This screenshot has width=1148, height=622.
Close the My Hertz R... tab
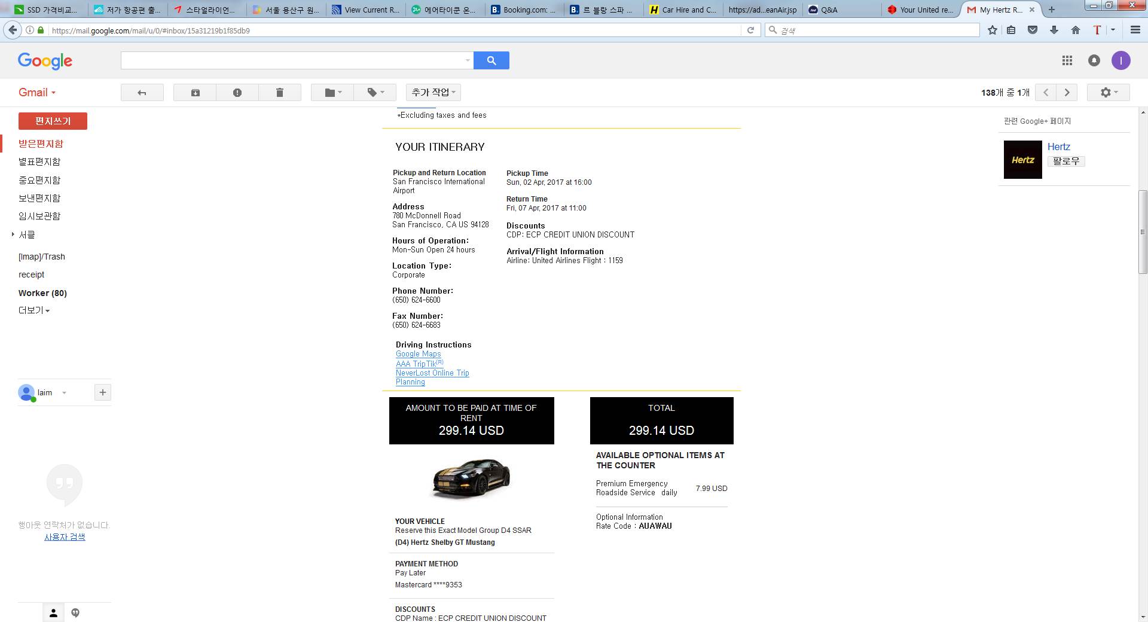click(x=1031, y=10)
